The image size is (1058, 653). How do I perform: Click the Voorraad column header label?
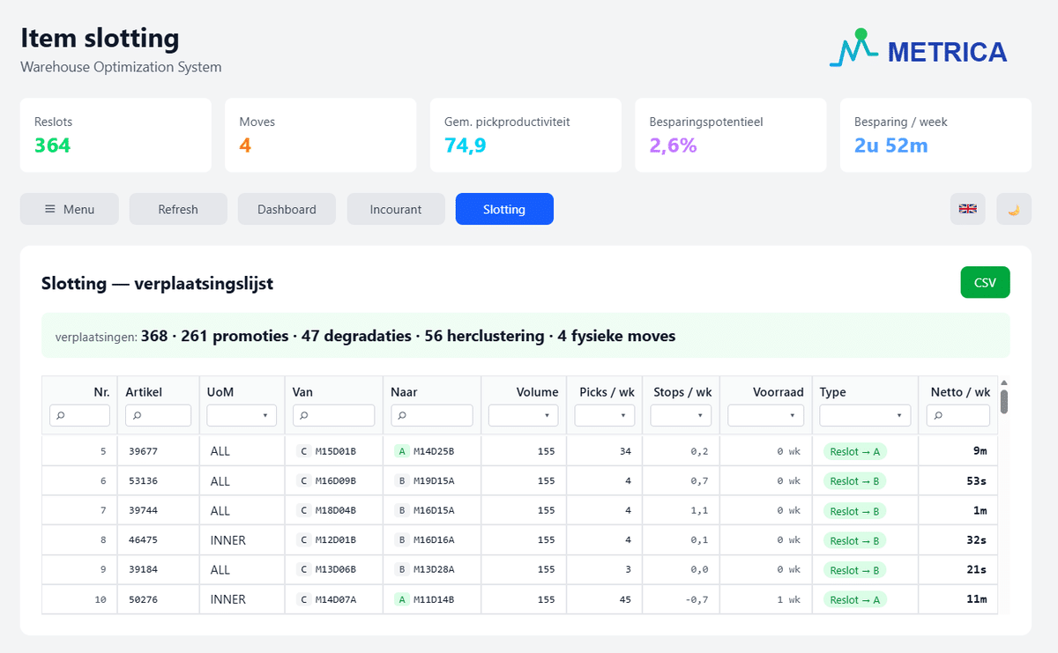click(779, 392)
